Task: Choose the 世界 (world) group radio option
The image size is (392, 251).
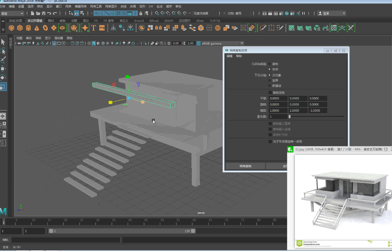Action: coord(270,80)
